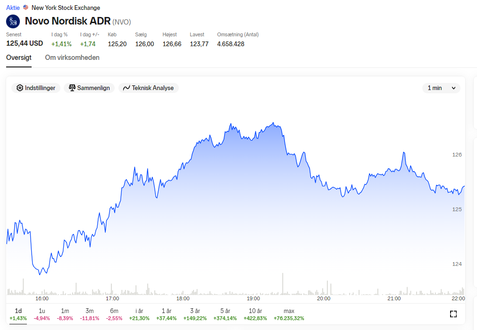This screenshot has width=477, height=330.
Task: Select the 1m time range
Action: coord(65,314)
